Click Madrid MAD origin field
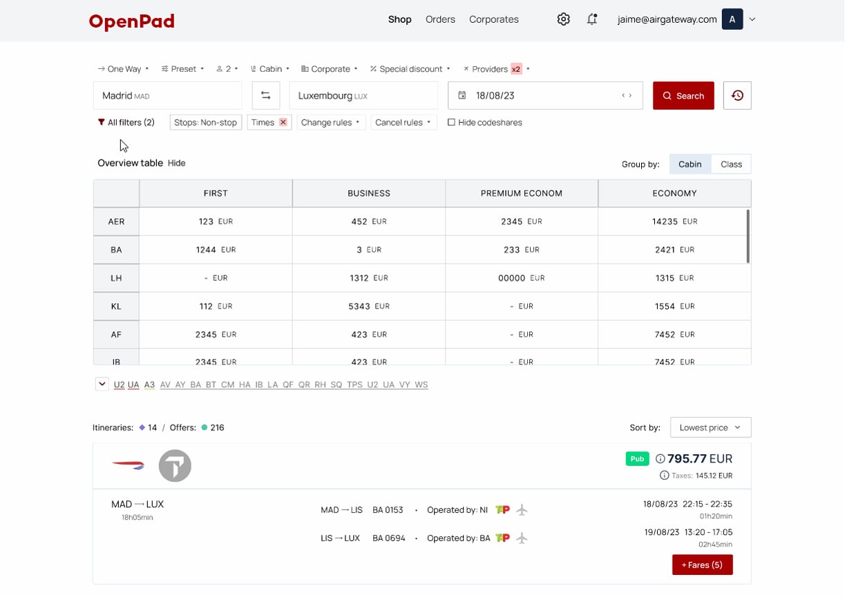The height and width of the screenshot is (597, 845). click(168, 96)
